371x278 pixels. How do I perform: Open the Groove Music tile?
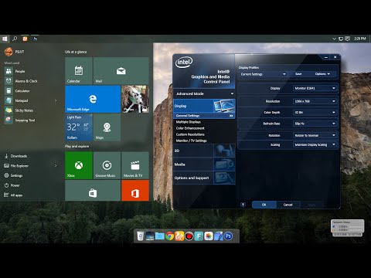[107, 165]
